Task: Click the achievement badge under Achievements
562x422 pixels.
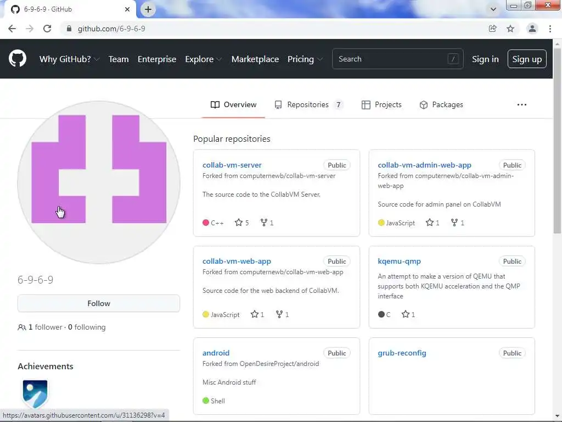Action: 35,394
